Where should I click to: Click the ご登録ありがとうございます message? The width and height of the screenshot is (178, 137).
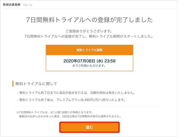click(x=89, y=31)
